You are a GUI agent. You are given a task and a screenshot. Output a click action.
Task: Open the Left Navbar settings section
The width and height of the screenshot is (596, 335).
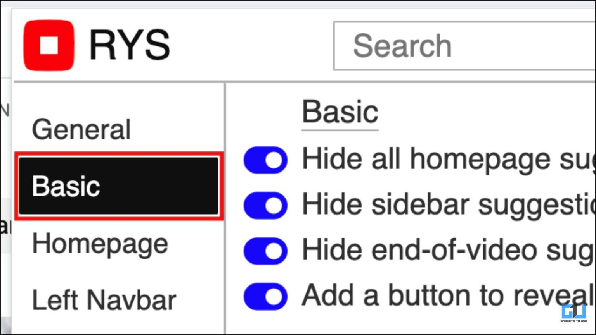pyautogui.click(x=104, y=299)
